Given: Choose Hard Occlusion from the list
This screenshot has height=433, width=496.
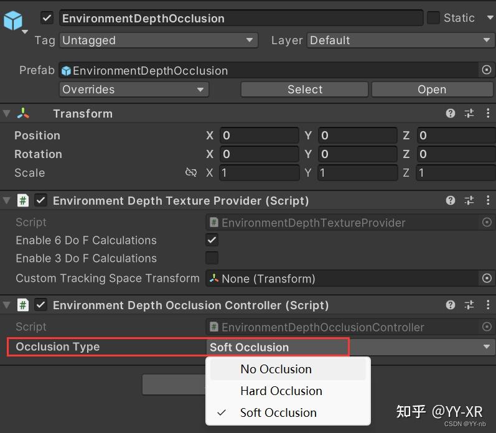Looking at the screenshot, I should pos(281,391).
